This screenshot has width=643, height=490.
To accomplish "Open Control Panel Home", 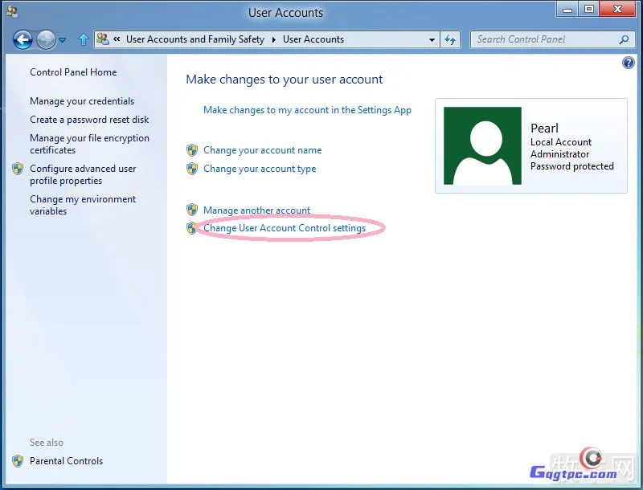I will pos(73,72).
